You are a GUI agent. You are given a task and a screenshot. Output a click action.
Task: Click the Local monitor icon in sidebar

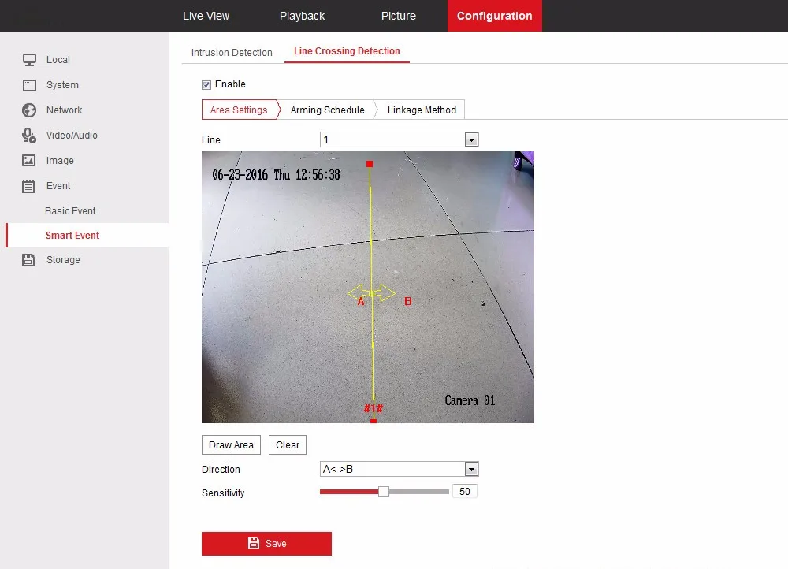pos(29,60)
